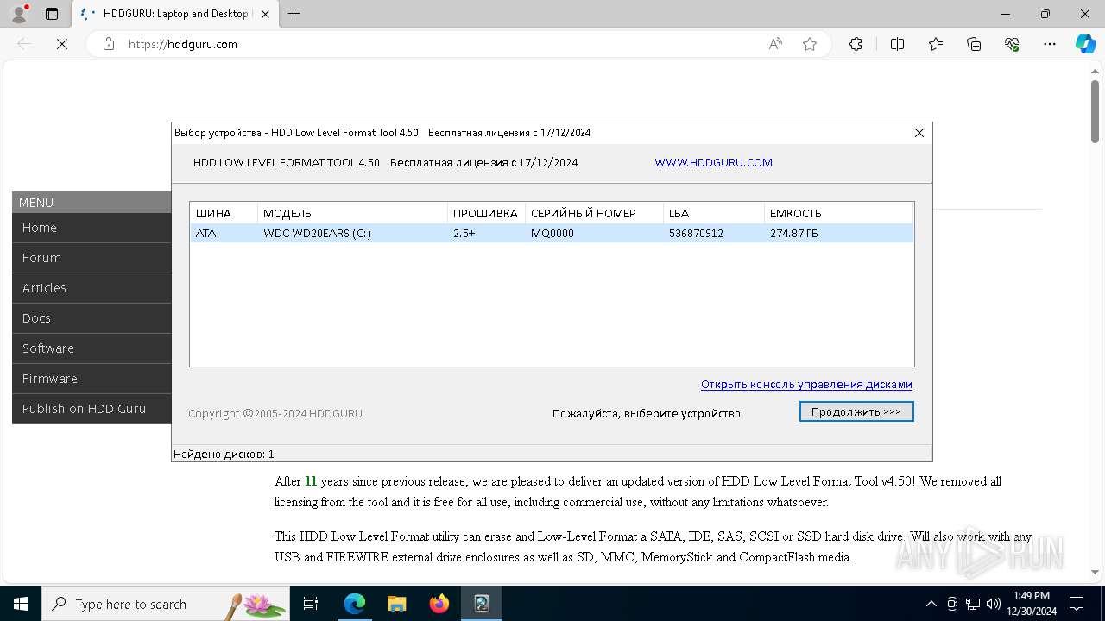The width and height of the screenshot is (1105, 621).
Task: Click the scrollbar down arrow
Action: point(1095,572)
